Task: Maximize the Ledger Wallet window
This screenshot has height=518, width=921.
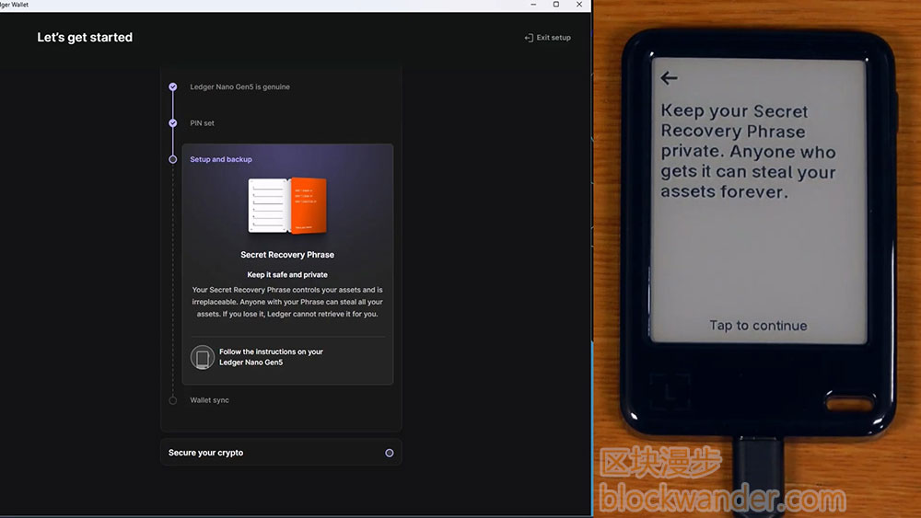Action: click(555, 5)
